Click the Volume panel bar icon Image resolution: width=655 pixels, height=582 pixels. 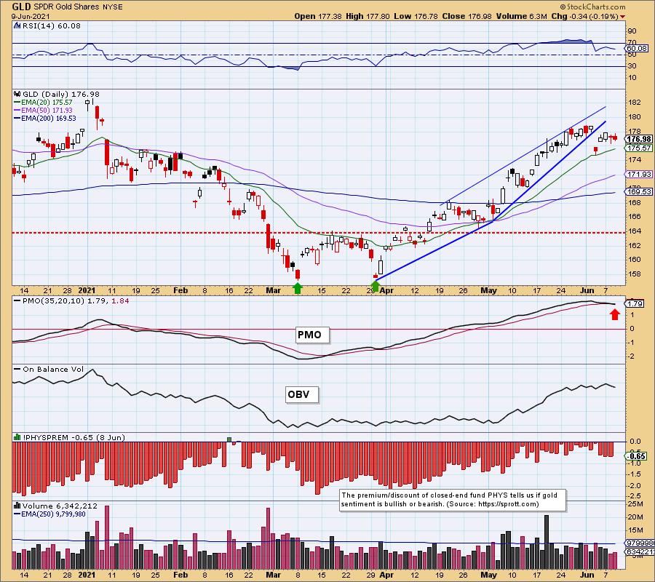click(17, 506)
